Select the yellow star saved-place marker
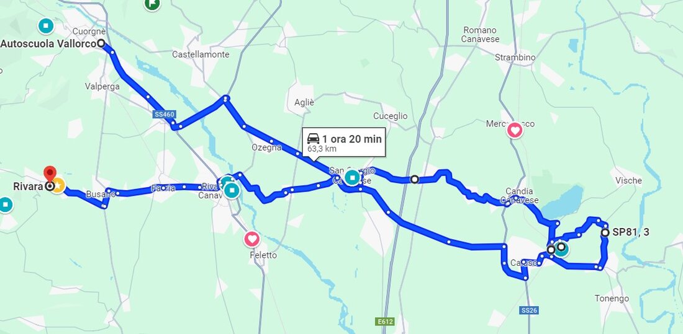 pos(58,186)
